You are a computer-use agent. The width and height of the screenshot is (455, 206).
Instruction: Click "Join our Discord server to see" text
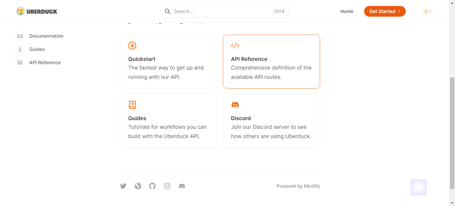click(269, 127)
